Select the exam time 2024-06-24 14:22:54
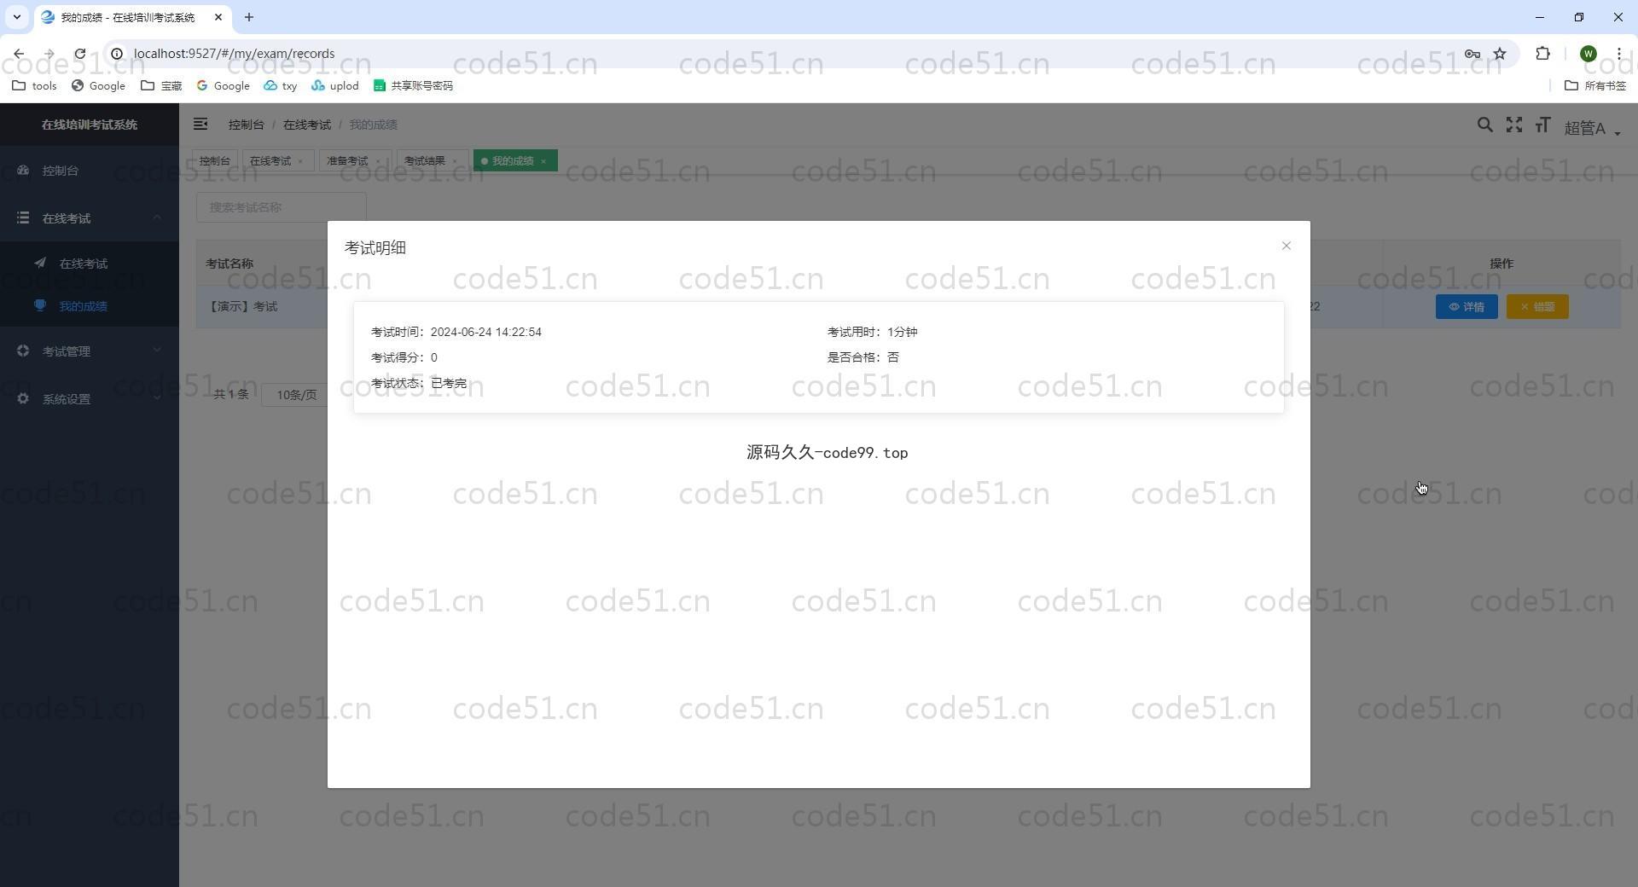 (486, 332)
